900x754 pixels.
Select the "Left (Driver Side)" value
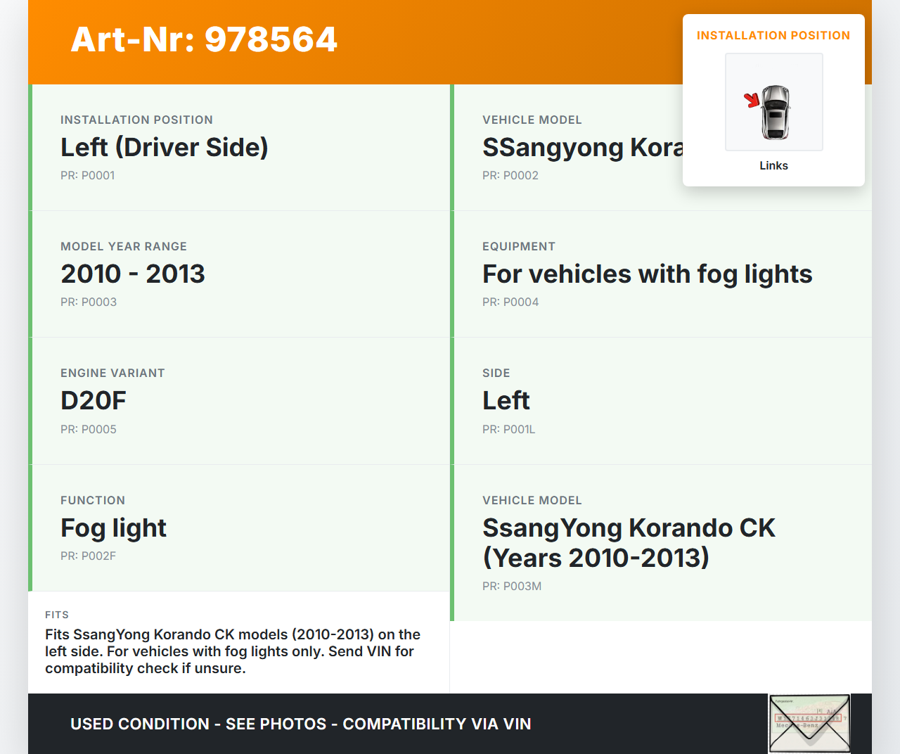165,147
